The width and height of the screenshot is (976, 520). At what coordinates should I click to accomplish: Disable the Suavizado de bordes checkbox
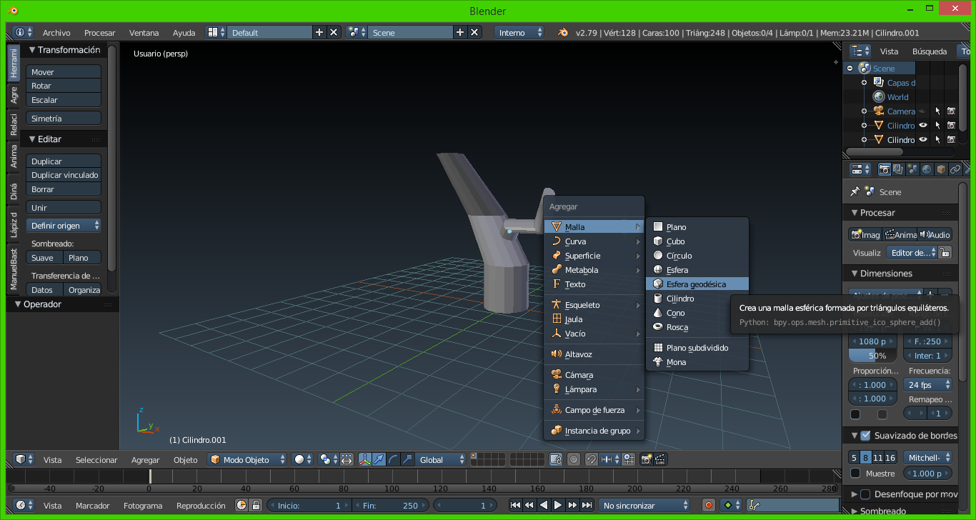coord(865,436)
